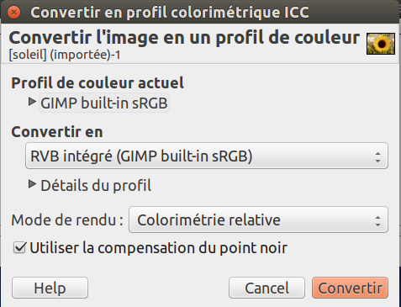
Task: Click the Utiliser la compensation du point noir label
Action: (158, 248)
